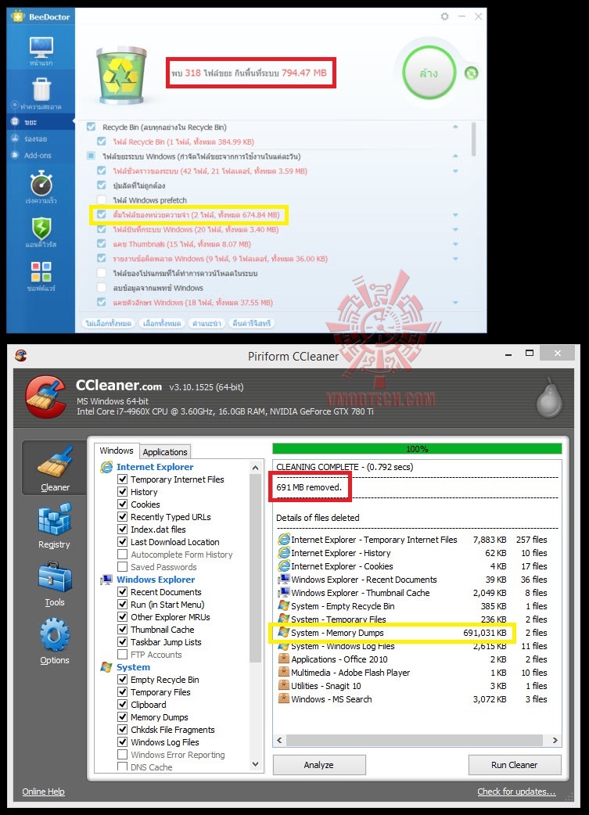Click icon of System Empty Recycle Bin result
The width and height of the screenshot is (589, 815).
[x=284, y=606]
